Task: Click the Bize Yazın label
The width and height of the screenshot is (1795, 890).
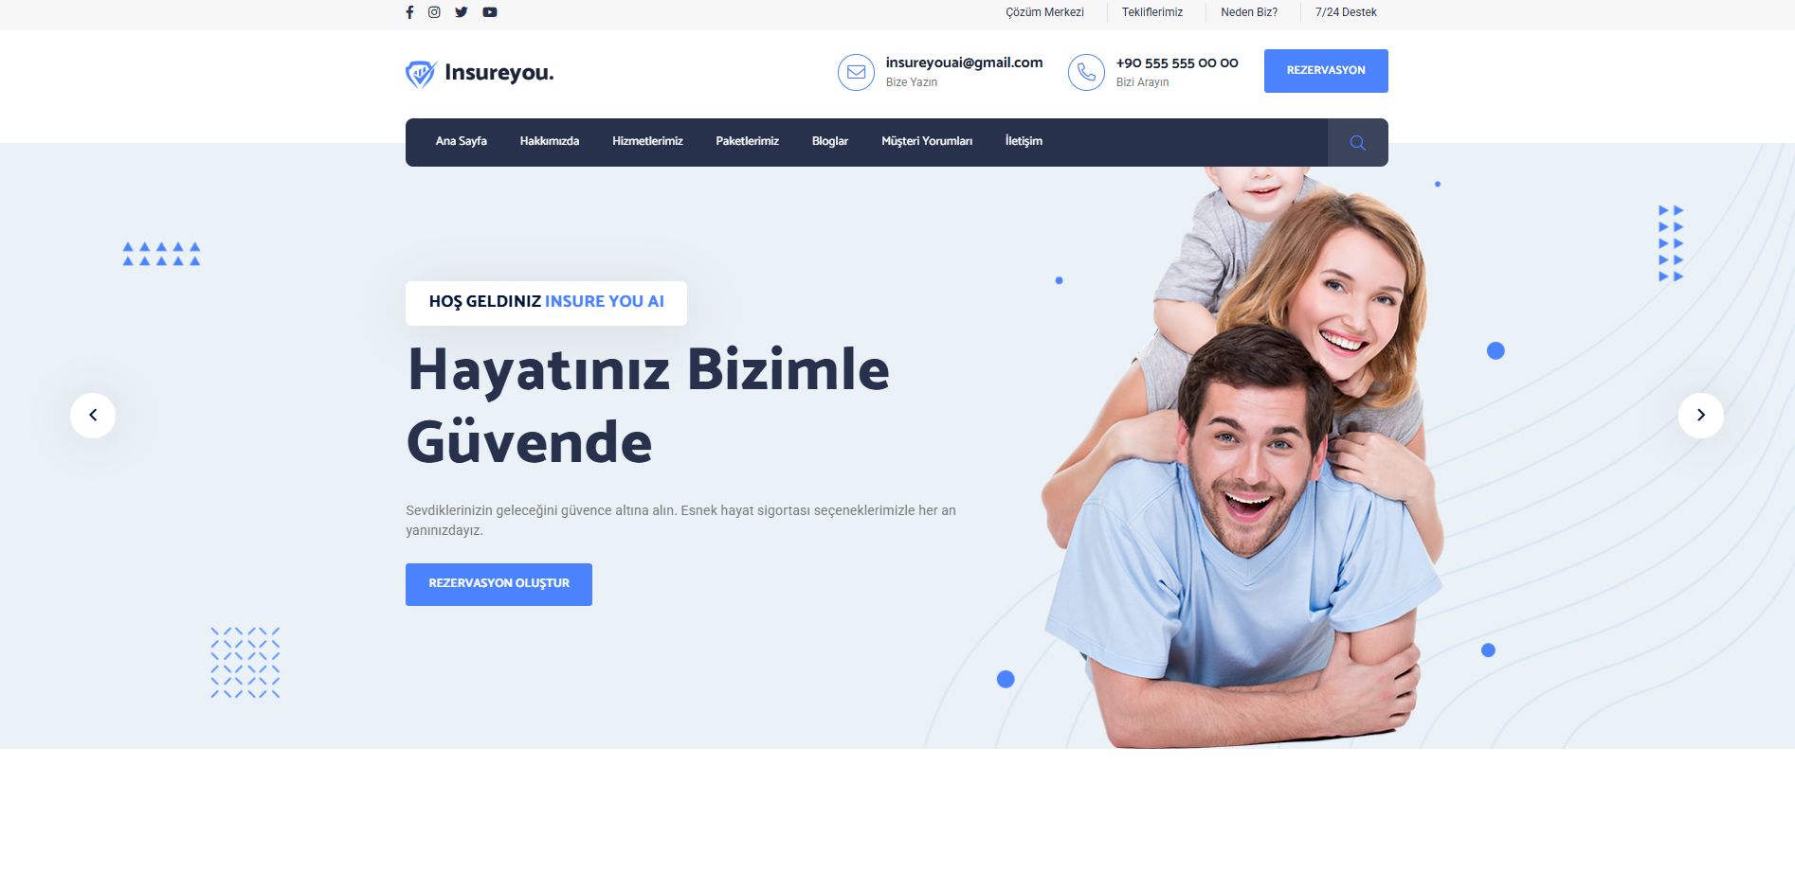Action: 912,82
